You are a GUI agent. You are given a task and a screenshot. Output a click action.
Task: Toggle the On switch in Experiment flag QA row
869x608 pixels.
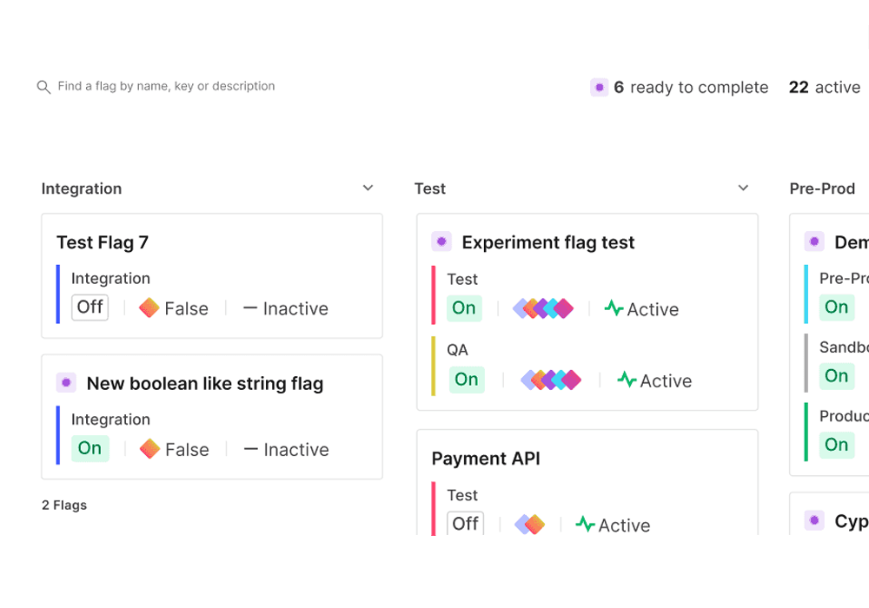coord(467,380)
